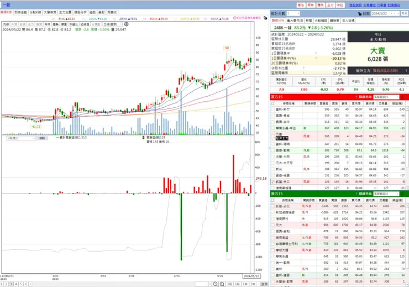Click the 243.18 value marker on lower chart
The width and height of the screenshot is (409, 287).
point(261,179)
